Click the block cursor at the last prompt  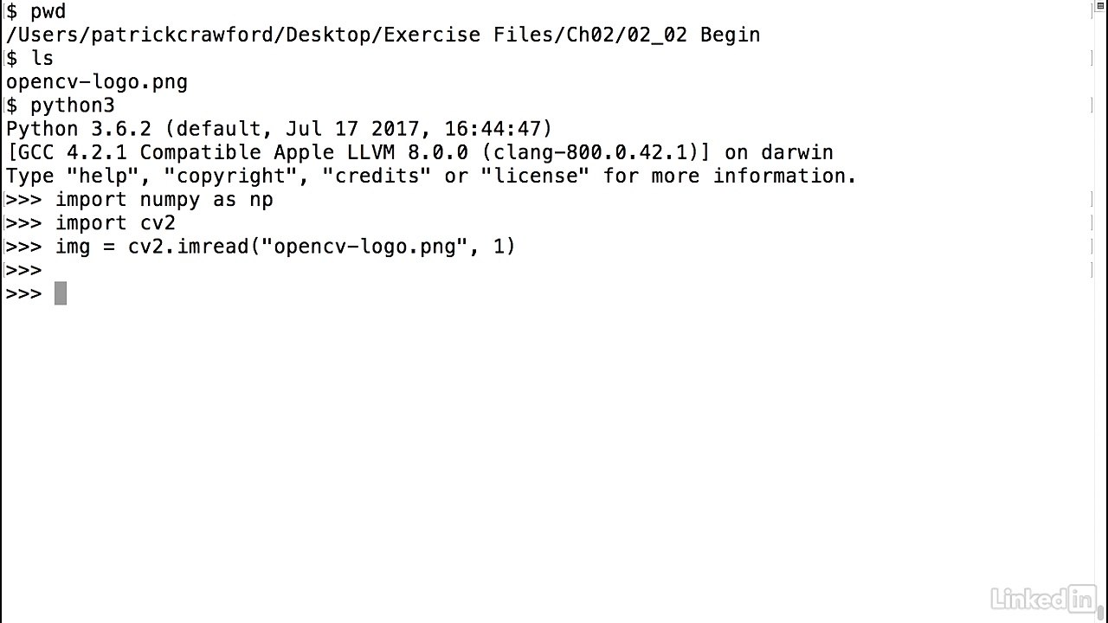[x=61, y=294]
